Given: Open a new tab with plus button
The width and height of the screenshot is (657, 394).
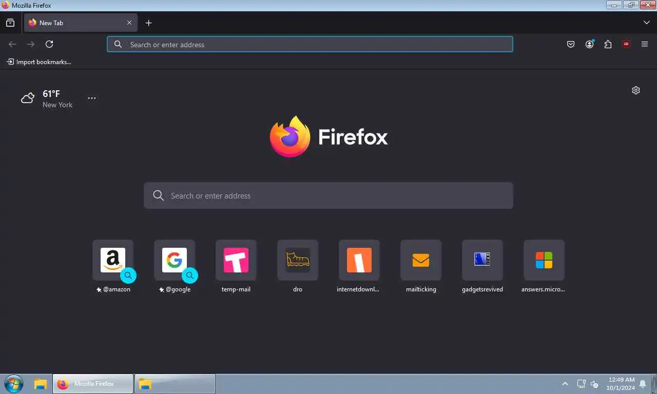Looking at the screenshot, I should [x=148, y=23].
